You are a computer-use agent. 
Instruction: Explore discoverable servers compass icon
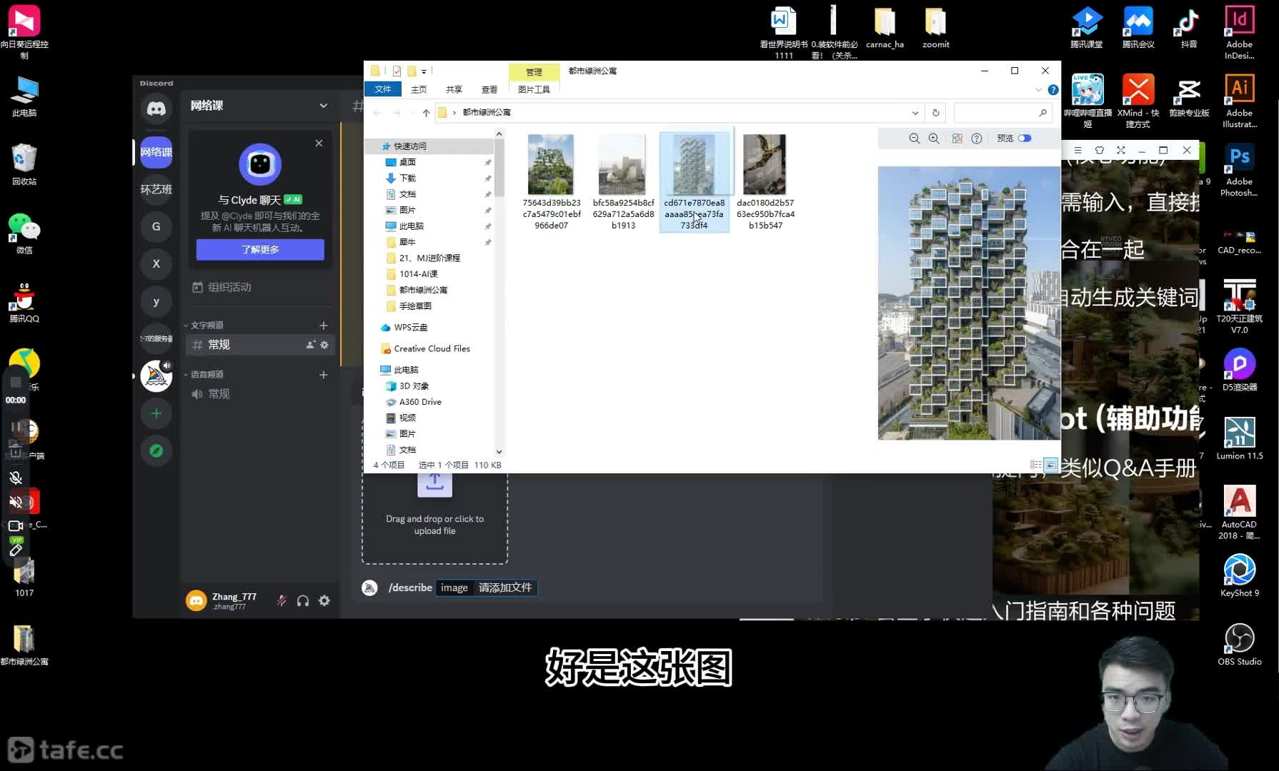tap(156, 450)
